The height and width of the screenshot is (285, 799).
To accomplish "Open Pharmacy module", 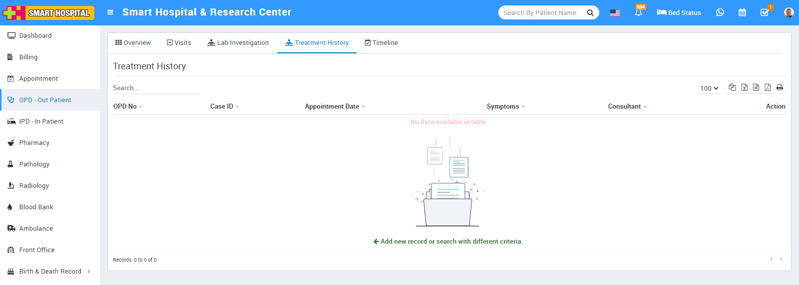I will [50, 143].
